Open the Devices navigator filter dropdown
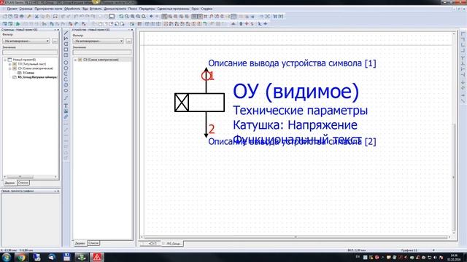The height and width of the screenshot is (262, 467). point(99,41)
